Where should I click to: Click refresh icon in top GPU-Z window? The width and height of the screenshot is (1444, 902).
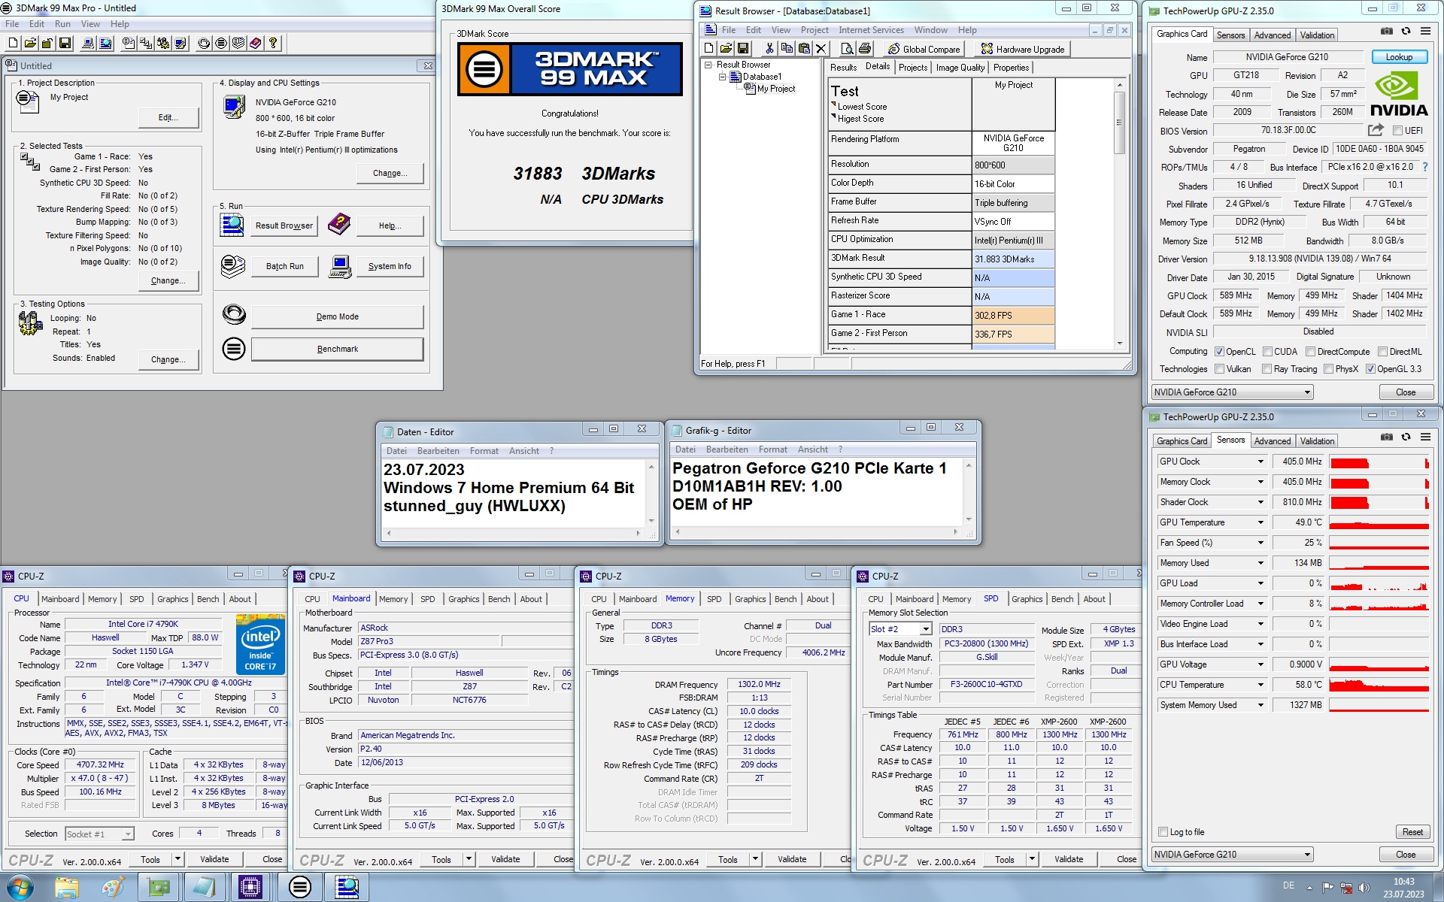1406,32
